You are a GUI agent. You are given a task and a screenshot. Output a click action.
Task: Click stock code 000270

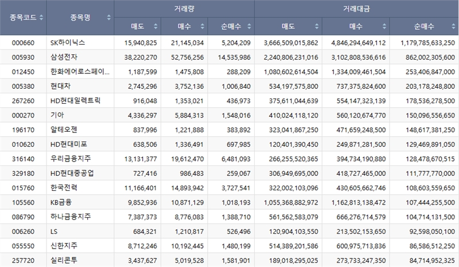click(x=23, y=116)
